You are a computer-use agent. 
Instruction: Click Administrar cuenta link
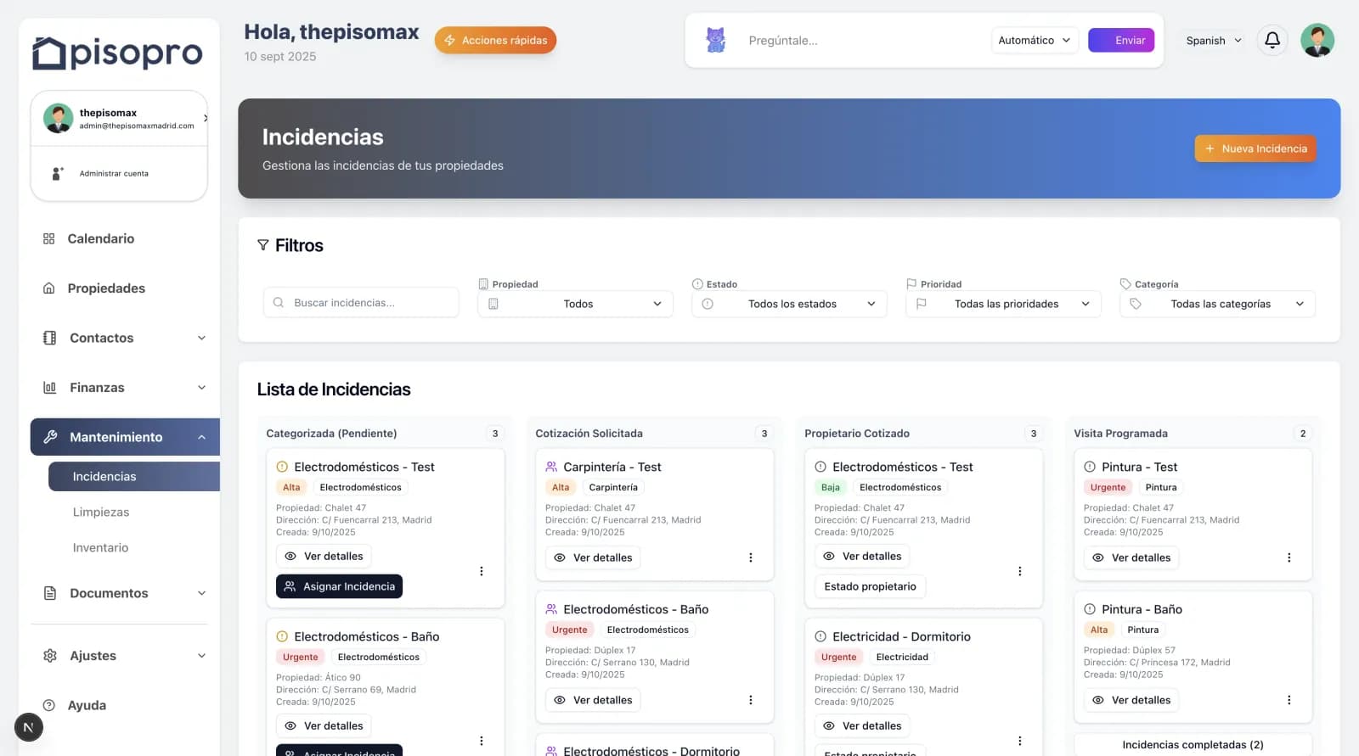point(114,173)
